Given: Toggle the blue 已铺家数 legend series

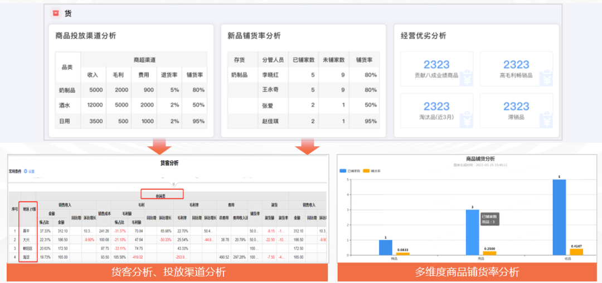Looking at the screenshot, I should point(351,171).
